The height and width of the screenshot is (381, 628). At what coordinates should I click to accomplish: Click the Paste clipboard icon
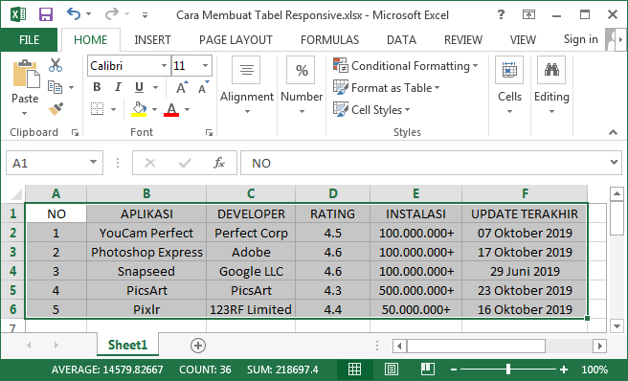26,74
